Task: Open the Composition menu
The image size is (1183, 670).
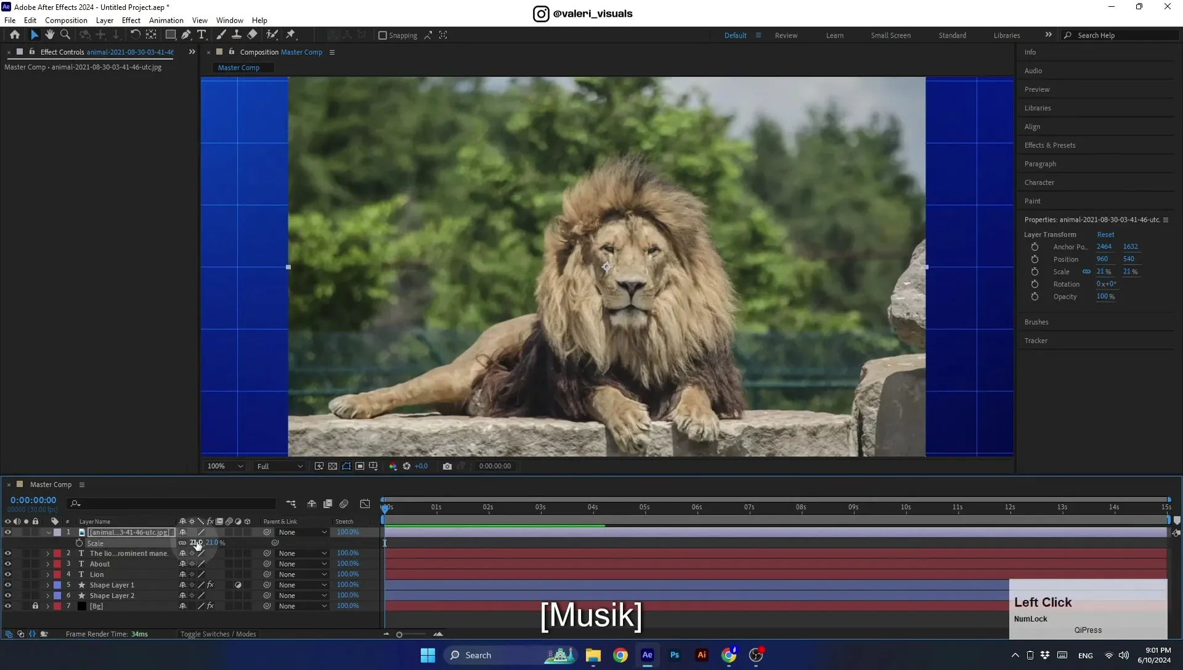Action: (x=66, y=20)
